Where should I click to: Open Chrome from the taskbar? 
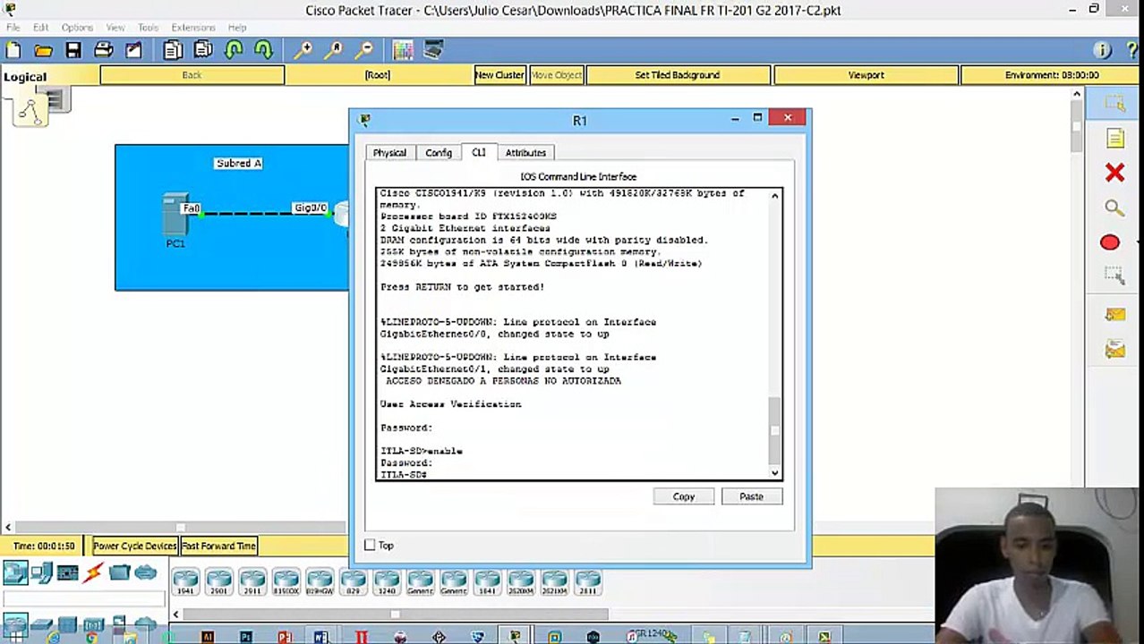pos(90,637)
